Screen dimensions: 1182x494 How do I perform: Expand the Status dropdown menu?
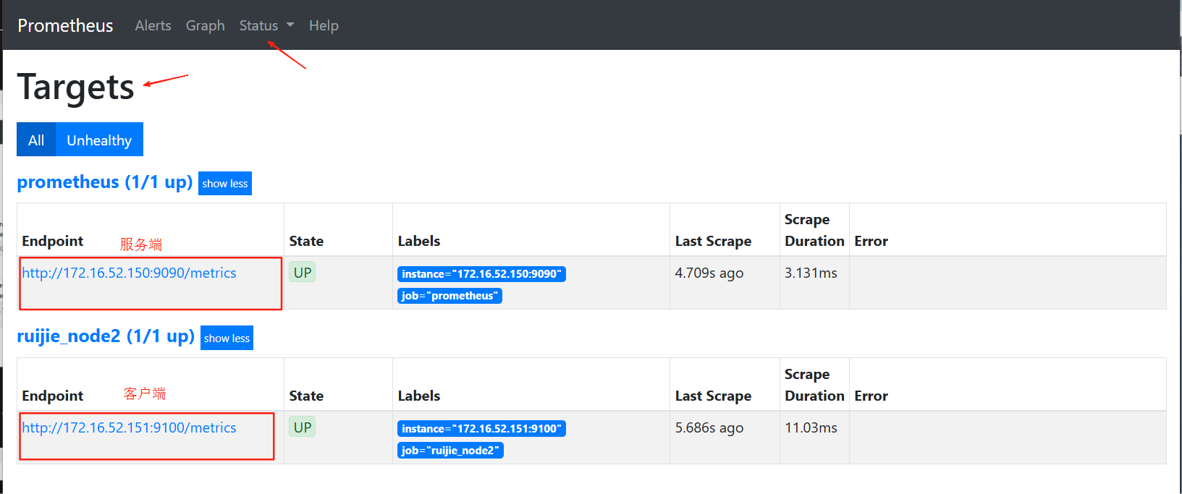[266, 25]
